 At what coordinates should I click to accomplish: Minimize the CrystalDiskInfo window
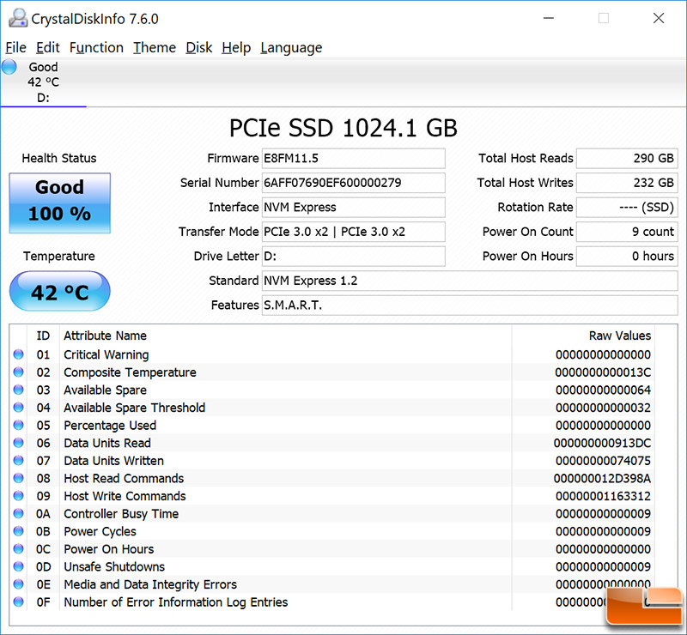coord(549,18)
